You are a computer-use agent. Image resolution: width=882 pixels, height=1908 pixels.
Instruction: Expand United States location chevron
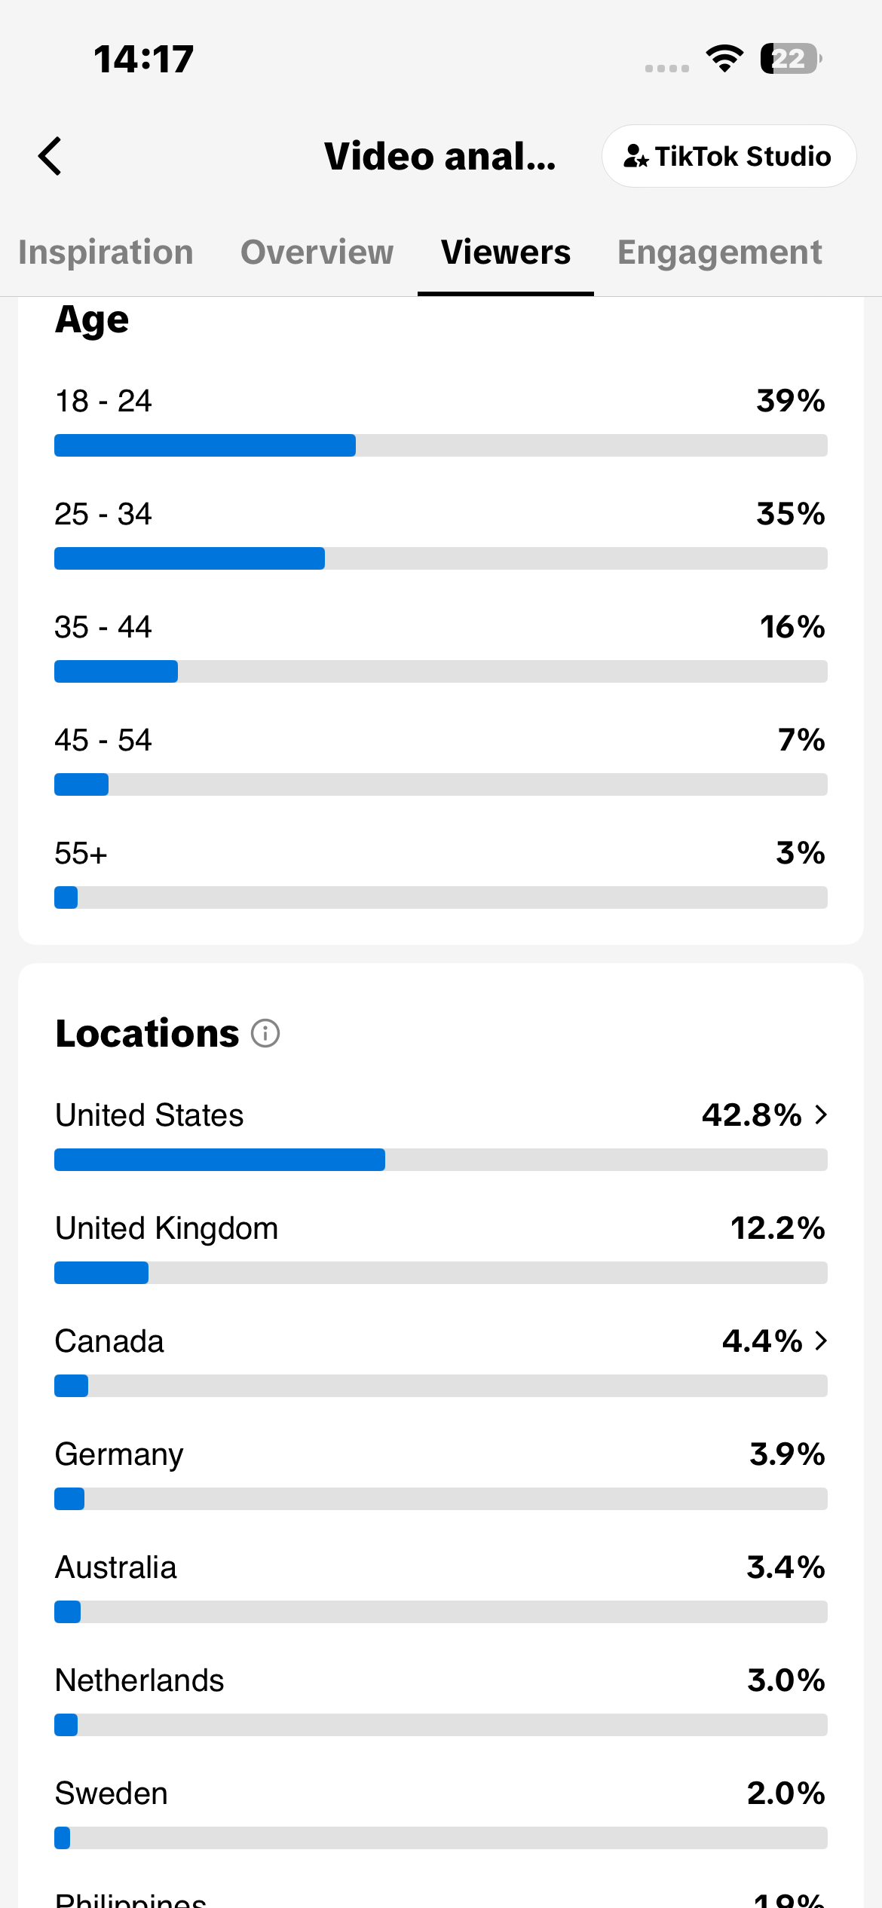(x=821, y=1115)
